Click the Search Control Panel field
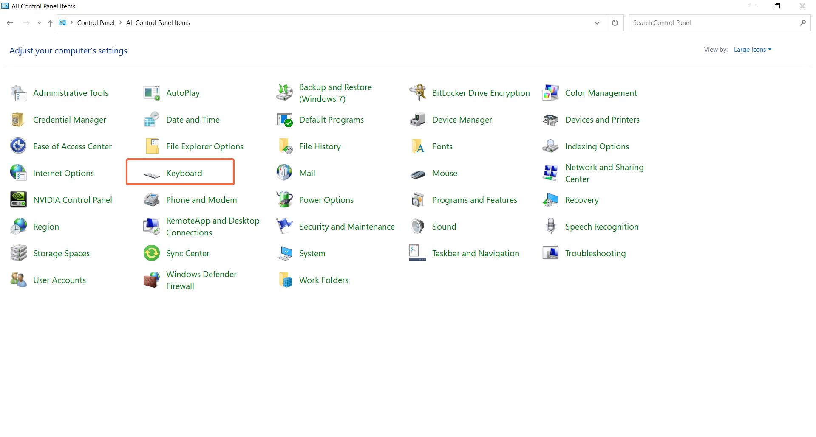 click(x=714, y=23)
